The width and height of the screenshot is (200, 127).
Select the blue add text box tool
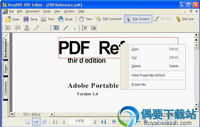pyautogui.click(x=56, y=28)
